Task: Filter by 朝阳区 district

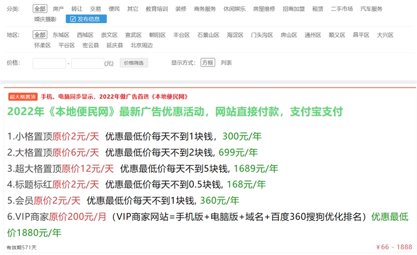Action: [x=157, y=35]
